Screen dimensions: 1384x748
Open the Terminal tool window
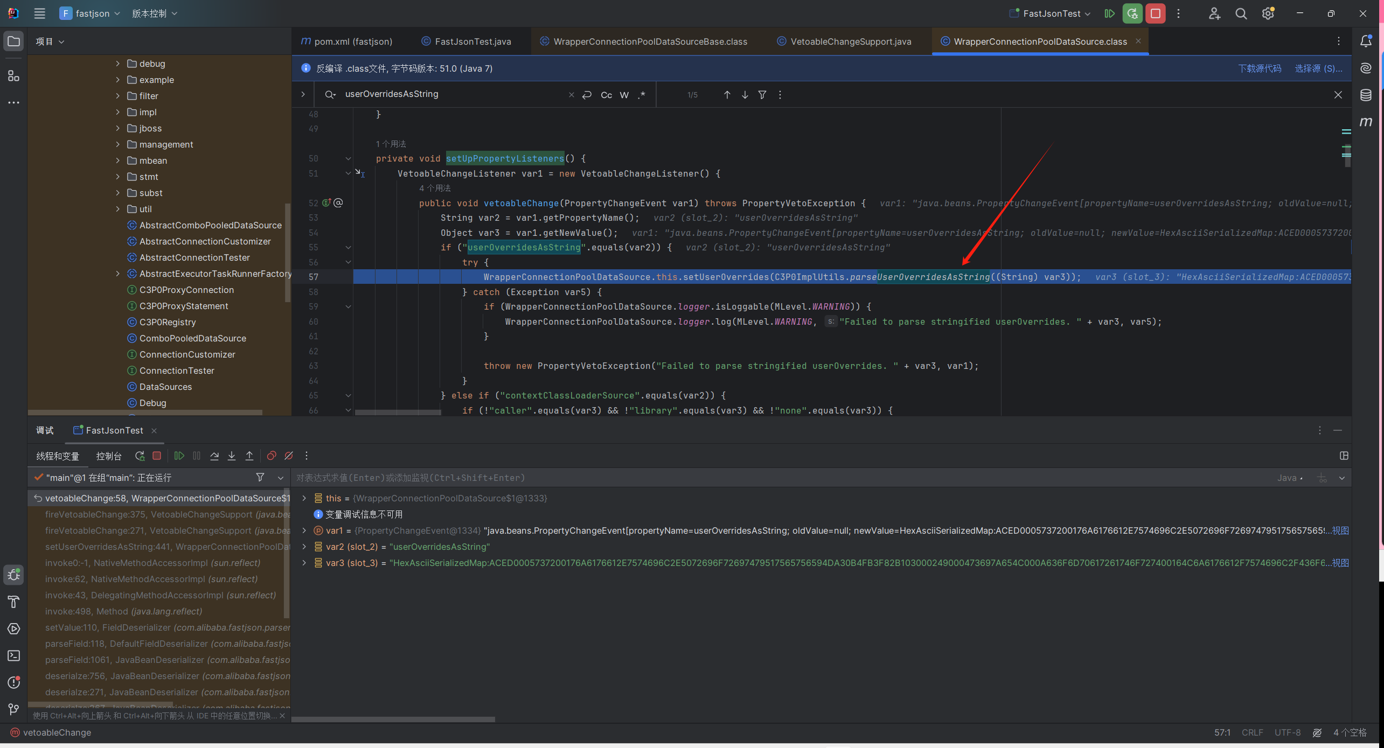coord(14,655)
